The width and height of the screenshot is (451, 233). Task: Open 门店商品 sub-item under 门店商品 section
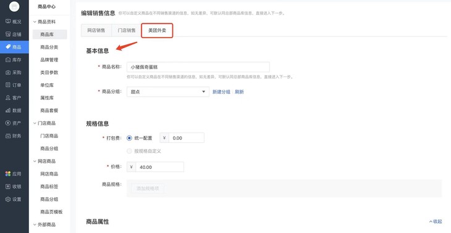pyautogui.click(x=49, y=136)
